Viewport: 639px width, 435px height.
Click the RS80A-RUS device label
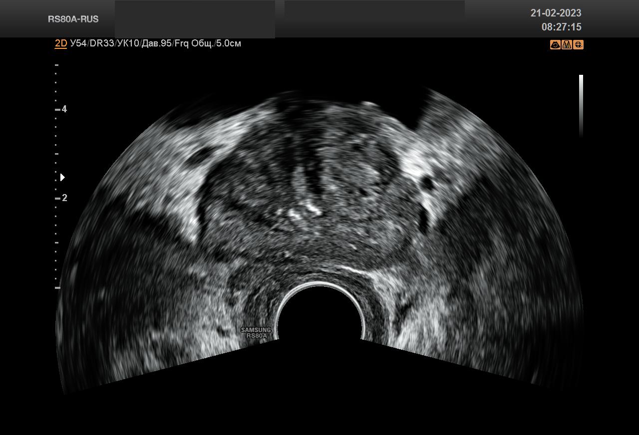(73, 19)
